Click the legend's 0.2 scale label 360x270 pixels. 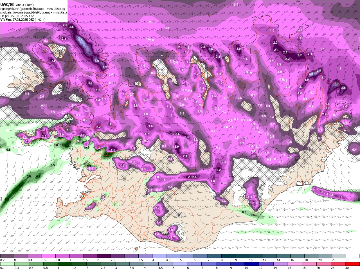pyautogui.click(x=2, y=260)
